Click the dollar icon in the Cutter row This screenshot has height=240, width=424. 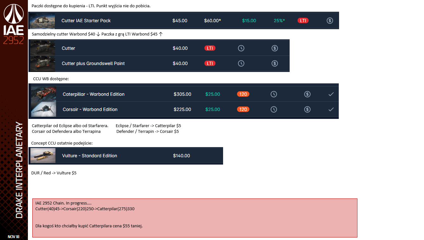[x=275, y=48]
